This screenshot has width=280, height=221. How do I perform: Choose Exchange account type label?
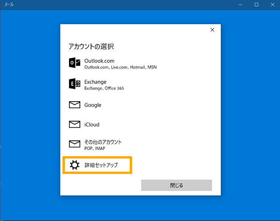coord(95,82)
